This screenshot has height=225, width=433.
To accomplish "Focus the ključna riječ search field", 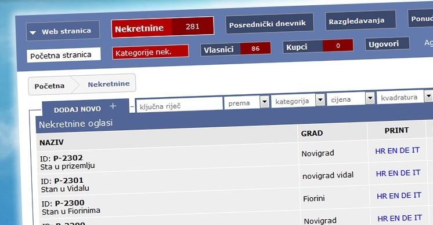I will pyautogui.click(x=179, y=104).
